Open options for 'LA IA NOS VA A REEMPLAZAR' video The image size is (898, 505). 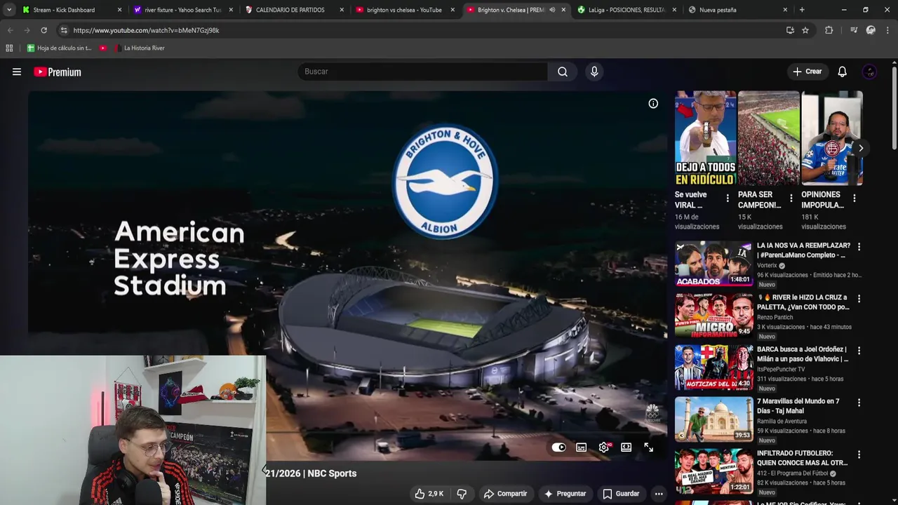pos(859,247)
